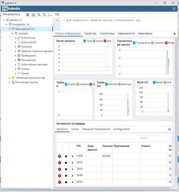Collapse the postgres database node
The height and width of the screenshot is (192, 179).
[x=12, y=33]
